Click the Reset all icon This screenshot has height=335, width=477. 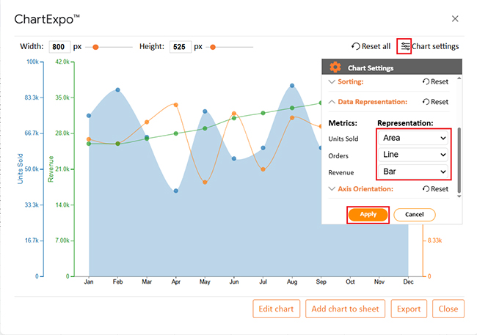coord(357,46)
